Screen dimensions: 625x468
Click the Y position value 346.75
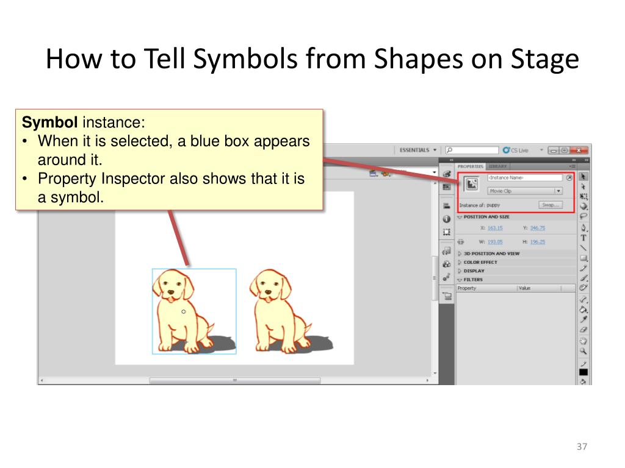pos(538,228)
